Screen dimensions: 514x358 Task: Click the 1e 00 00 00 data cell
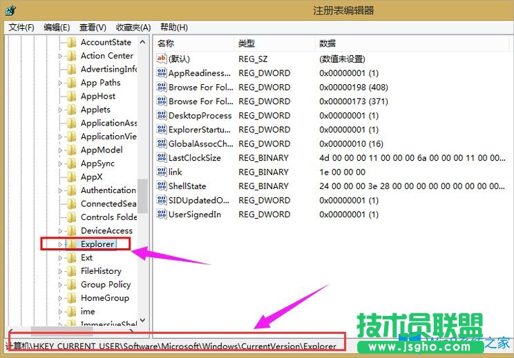click(x=342, y=172)
